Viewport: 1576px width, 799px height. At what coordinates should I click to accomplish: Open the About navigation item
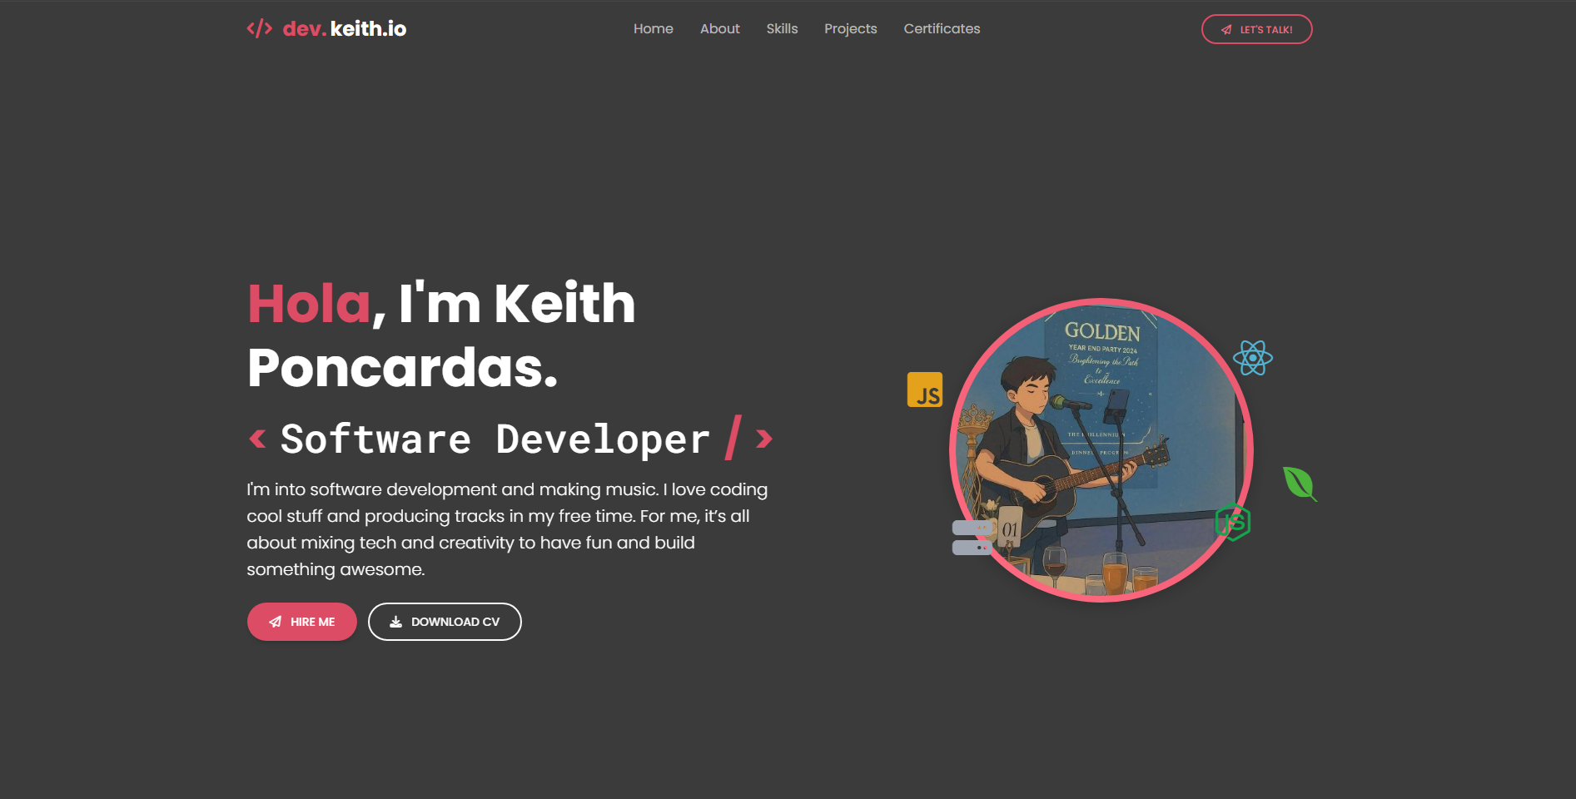pos(719,28)
